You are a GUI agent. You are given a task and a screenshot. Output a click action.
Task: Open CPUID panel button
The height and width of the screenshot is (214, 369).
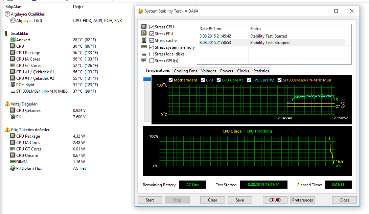click(275, 200)
